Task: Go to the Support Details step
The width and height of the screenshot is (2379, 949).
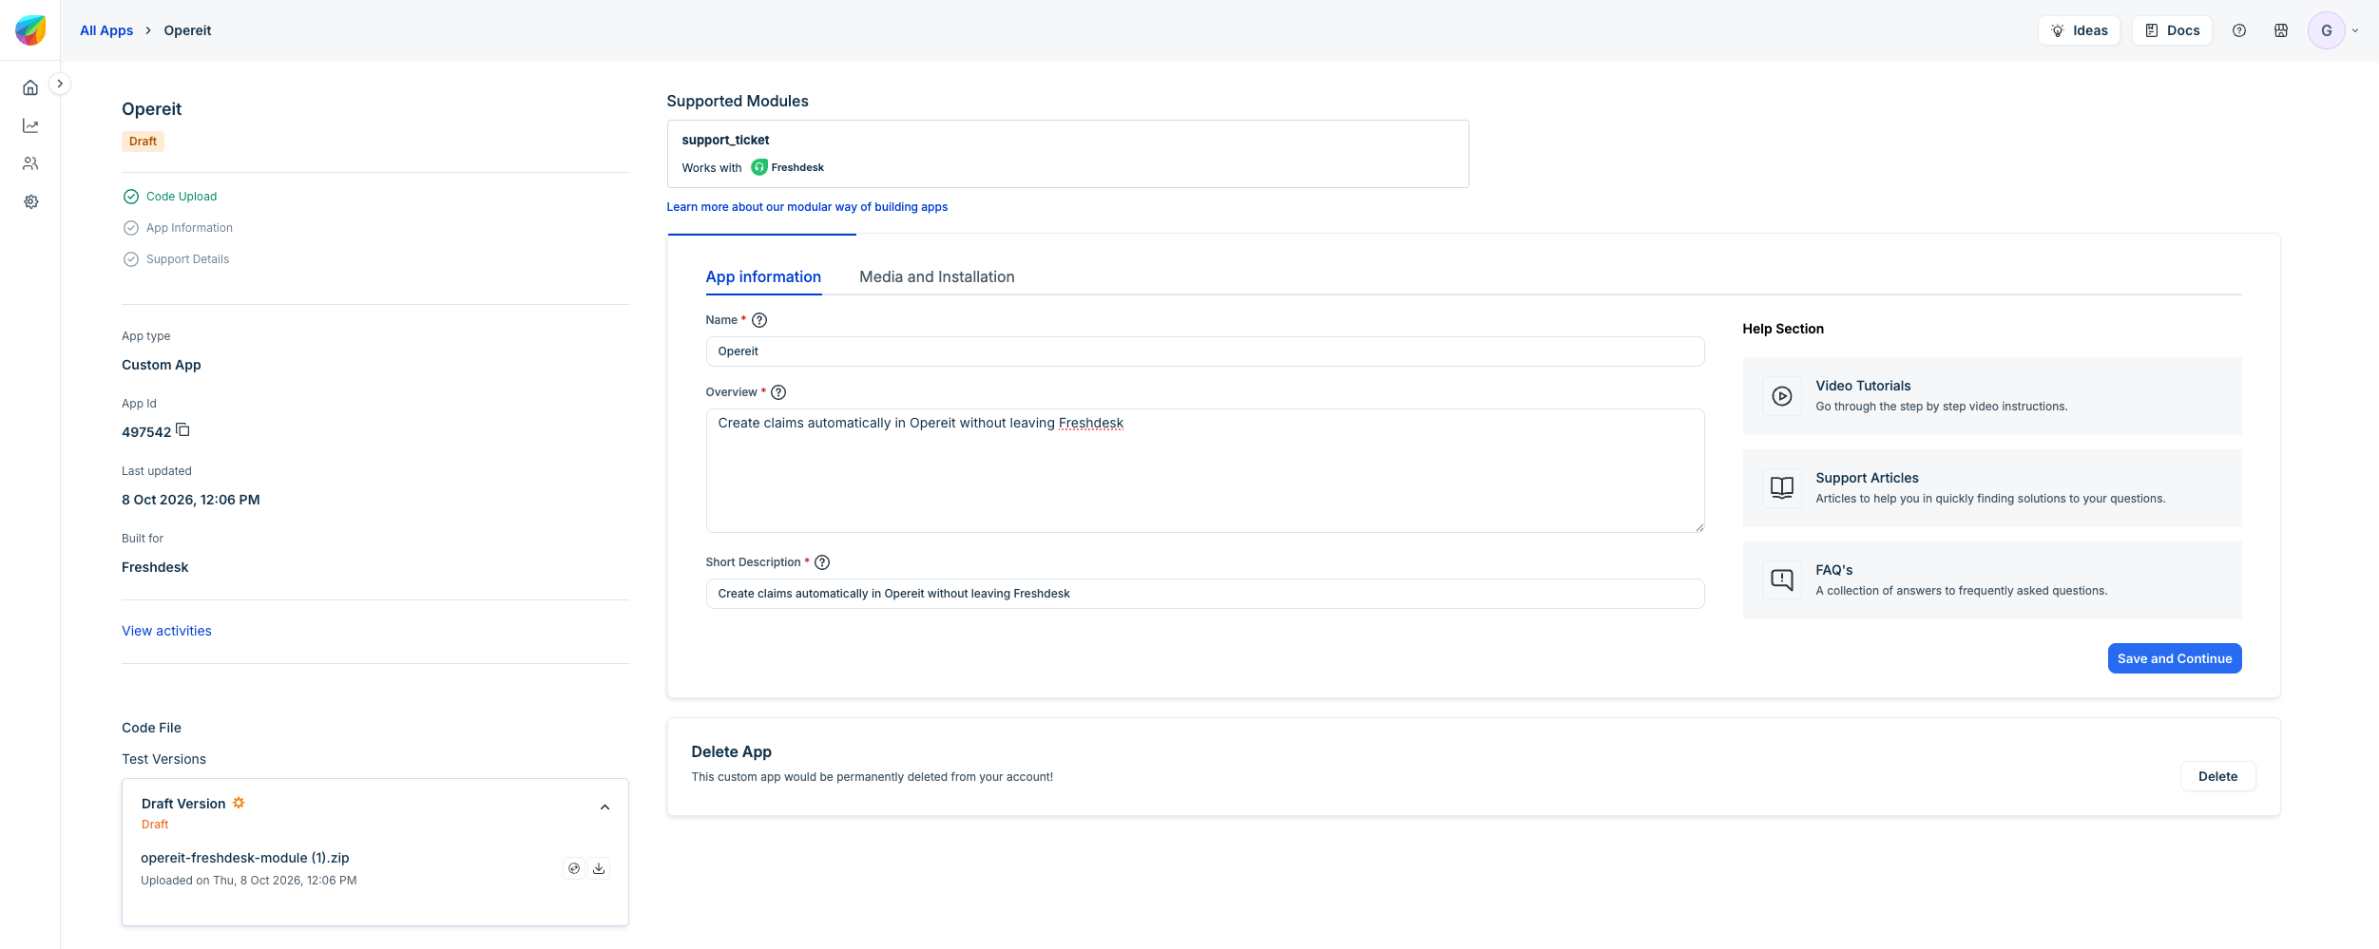Action: (x=187, y=259)
